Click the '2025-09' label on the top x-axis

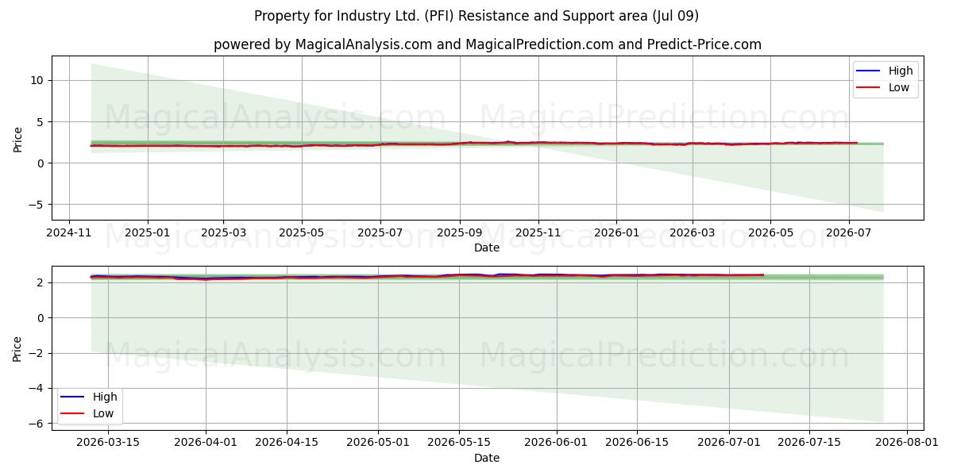coord(460,232)
